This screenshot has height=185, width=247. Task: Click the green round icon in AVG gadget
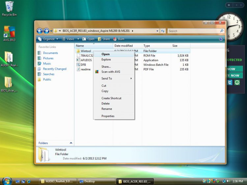click(x=237, y=82)
